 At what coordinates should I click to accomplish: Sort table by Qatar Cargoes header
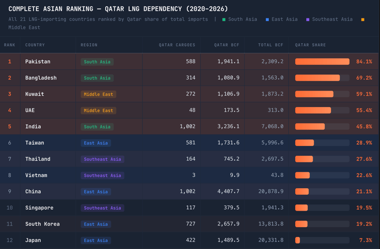pyautogui.click(x=177, y=45)
